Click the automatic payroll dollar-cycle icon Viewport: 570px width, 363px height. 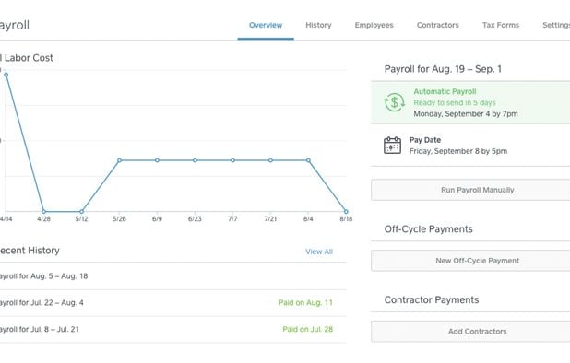point(394,102)
